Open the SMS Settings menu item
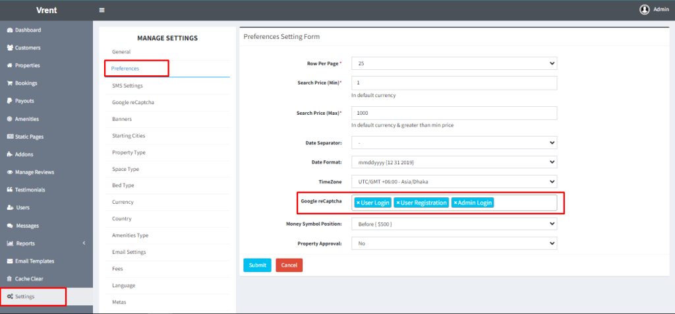675x314 pixels. click(127, 86)
